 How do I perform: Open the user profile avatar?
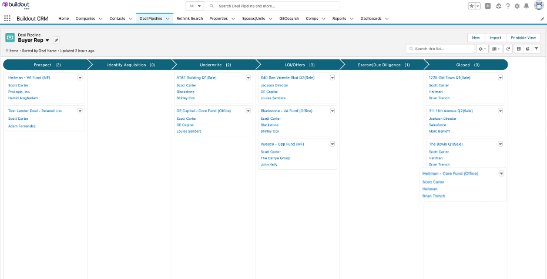539,6
